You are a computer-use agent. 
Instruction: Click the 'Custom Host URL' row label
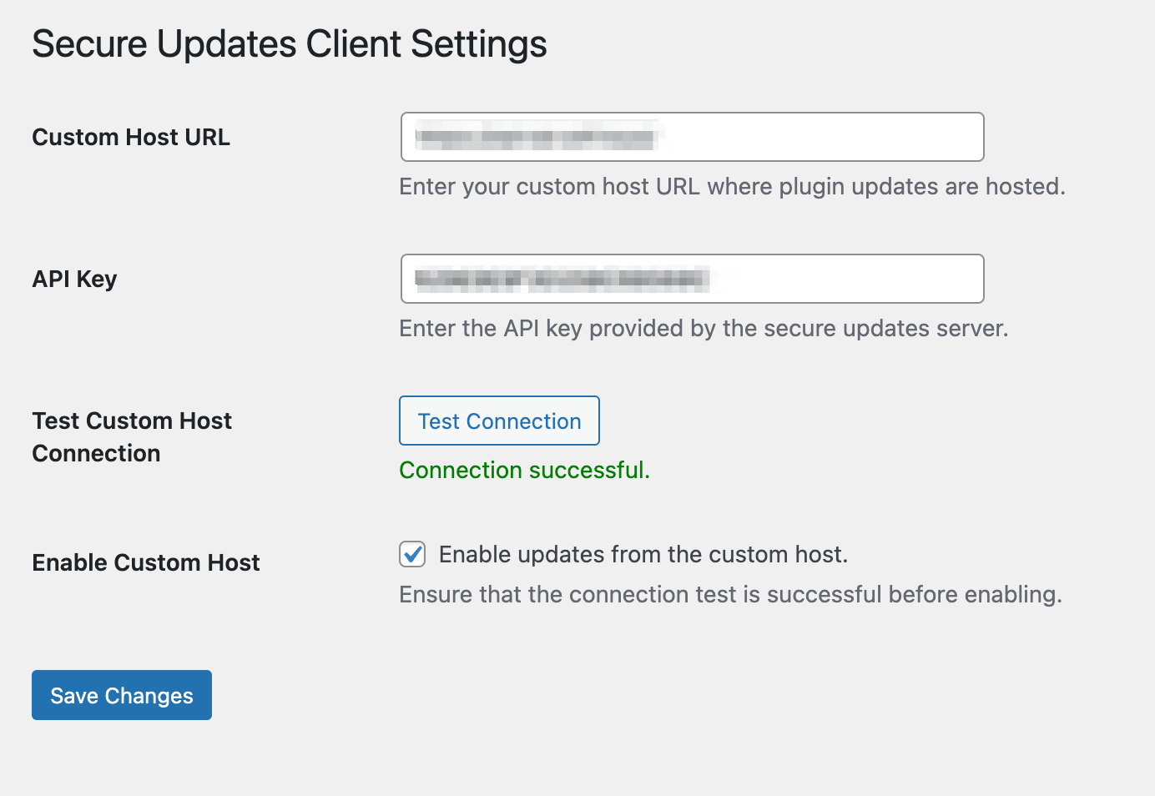tap(131, 137)
